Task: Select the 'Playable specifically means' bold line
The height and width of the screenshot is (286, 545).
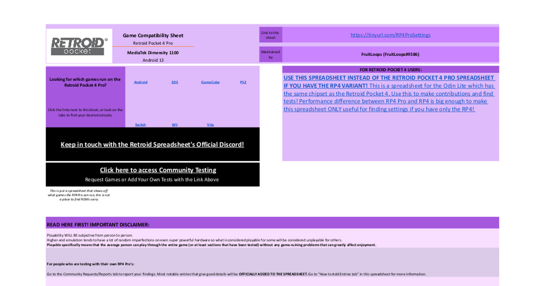Action: point(211,245)
